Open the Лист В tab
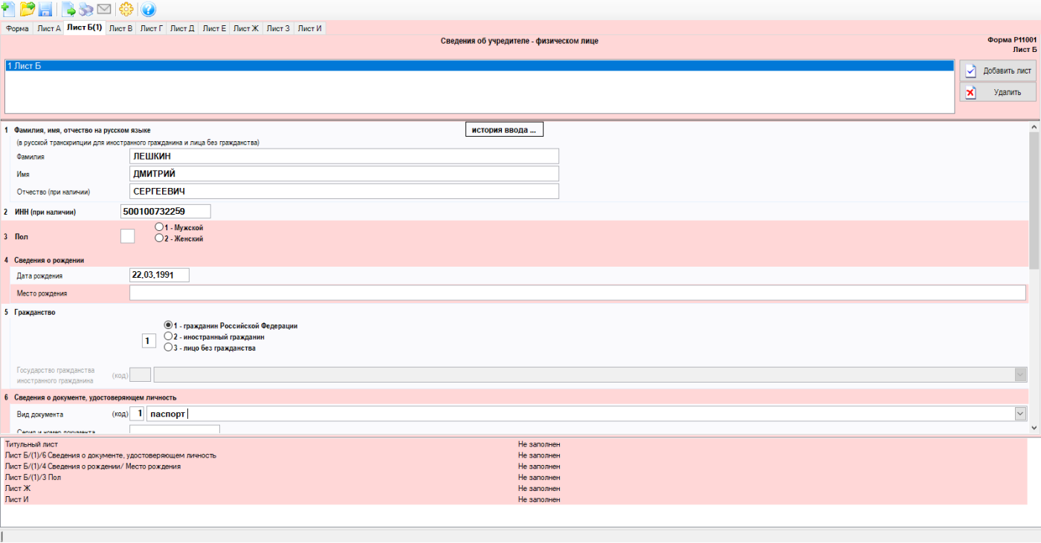The height and width of the screenshot is (543, 1041). click(120, 28)
